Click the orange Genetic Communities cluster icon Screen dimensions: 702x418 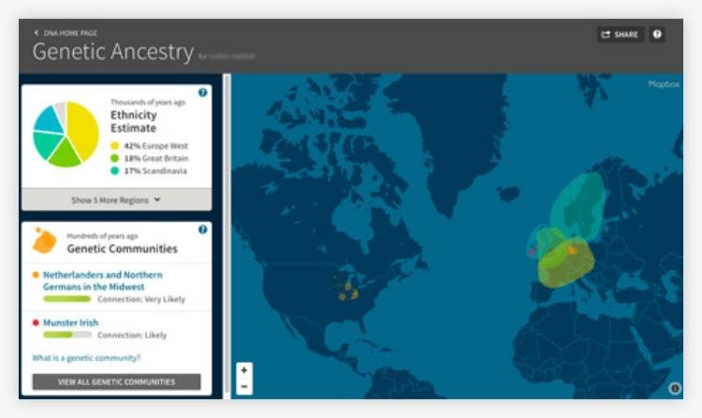(x=43, y=241)
